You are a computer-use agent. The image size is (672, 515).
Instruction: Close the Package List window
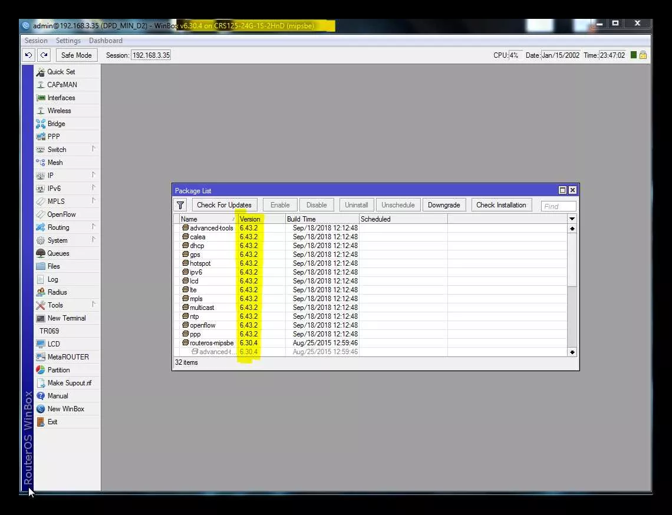click(x=572, y=190)
